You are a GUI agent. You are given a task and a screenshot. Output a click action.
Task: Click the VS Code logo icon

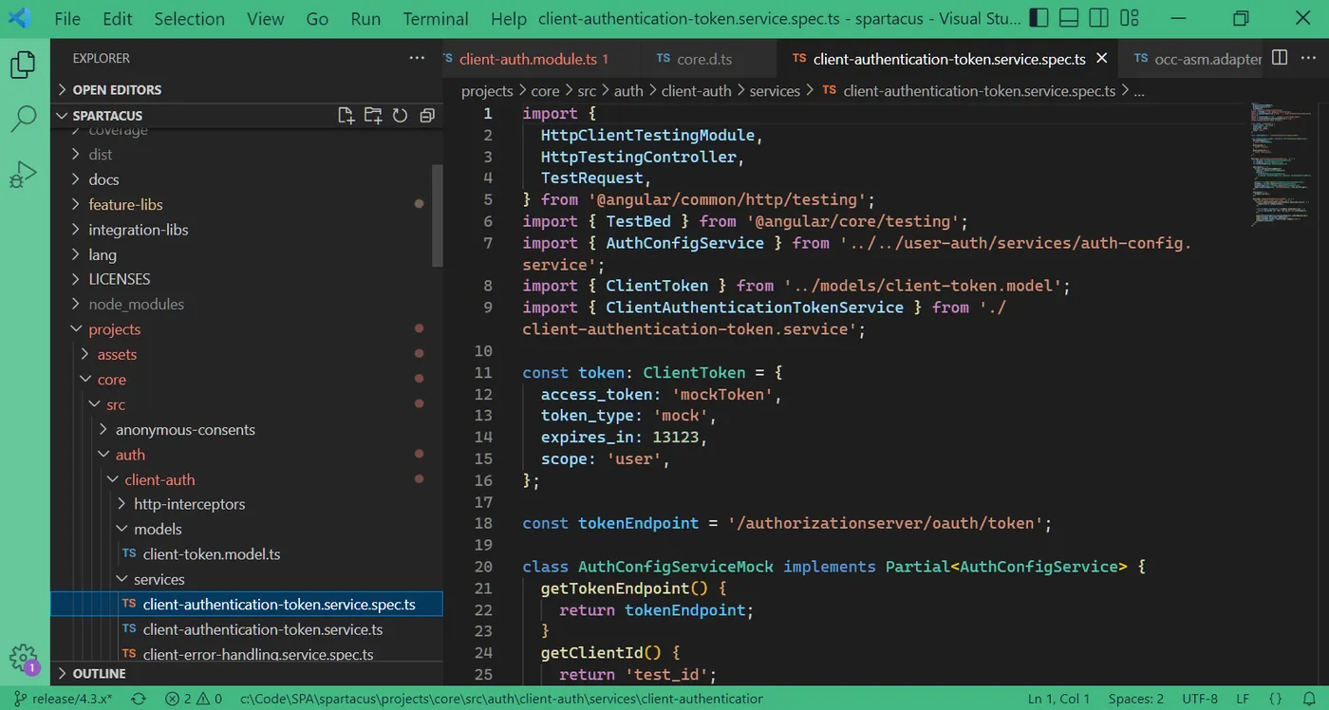19,18
